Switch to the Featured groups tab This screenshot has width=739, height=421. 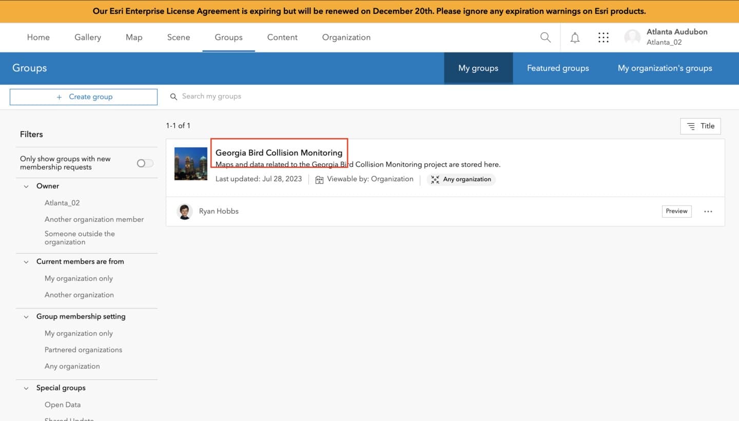pyautogui.click(x=558, y=68)
